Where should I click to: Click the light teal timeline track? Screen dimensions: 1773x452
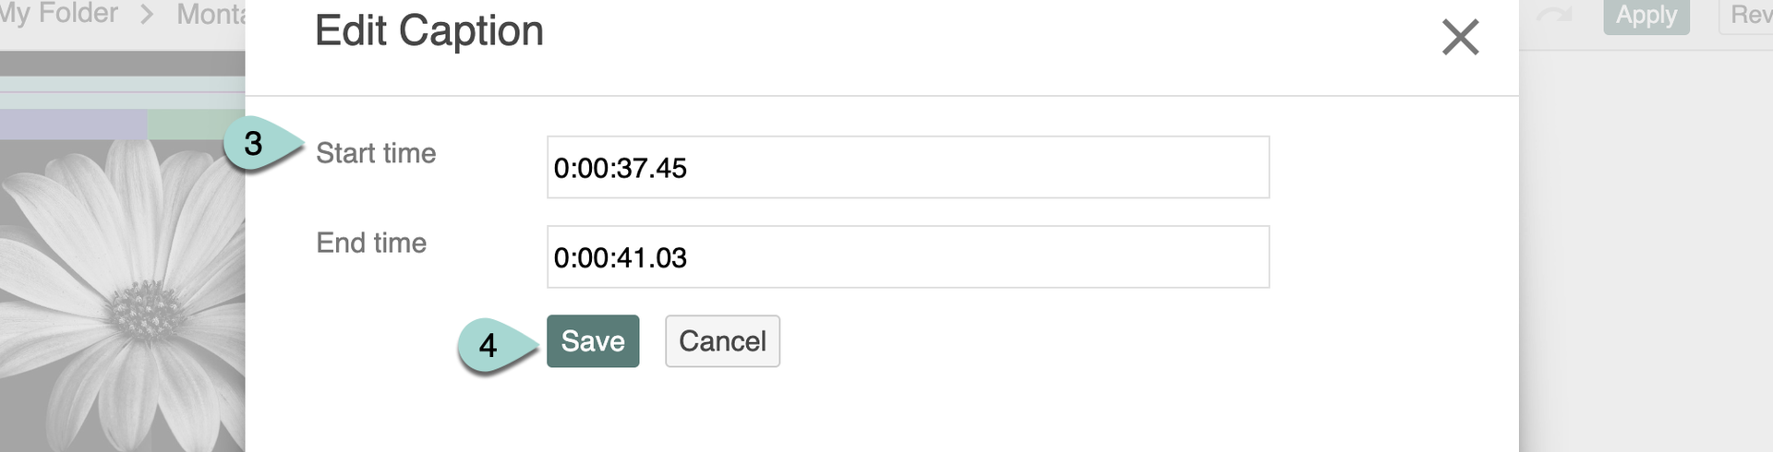pos(120,84)
